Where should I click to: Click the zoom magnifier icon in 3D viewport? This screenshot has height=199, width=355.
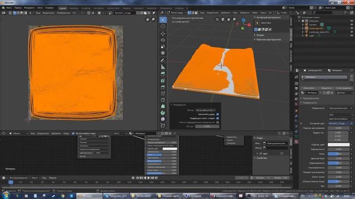[x=234, y=19]
